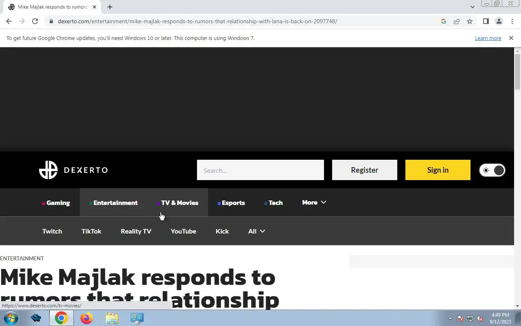Open the Firefox taskbar icon
Viewport: 521px width, 326px height.
86,318
